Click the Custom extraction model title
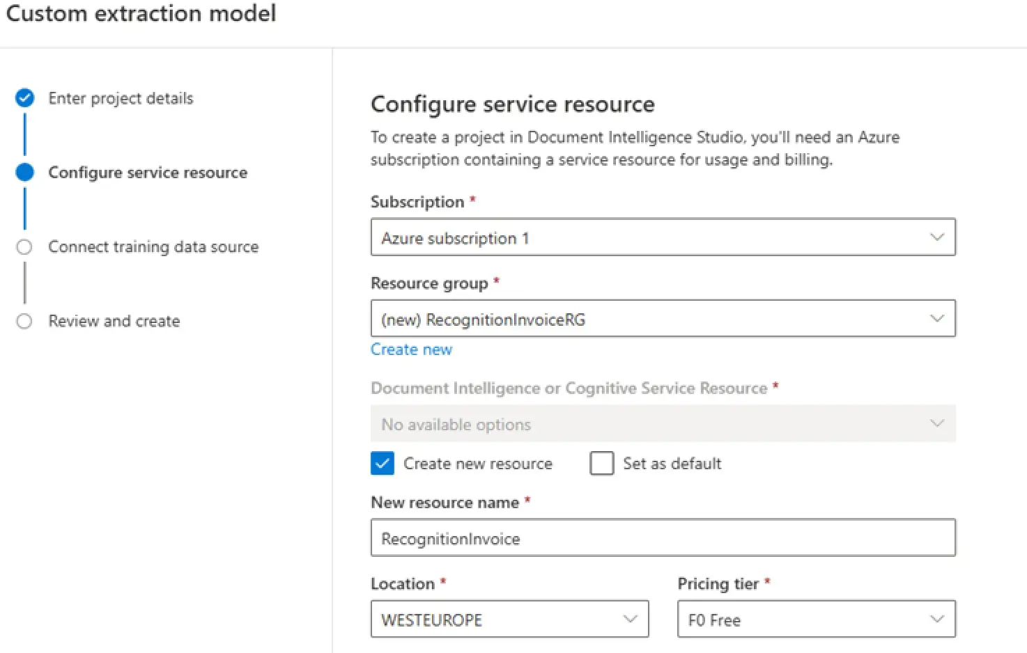1027x653 pixels. [x=141, y=13]
